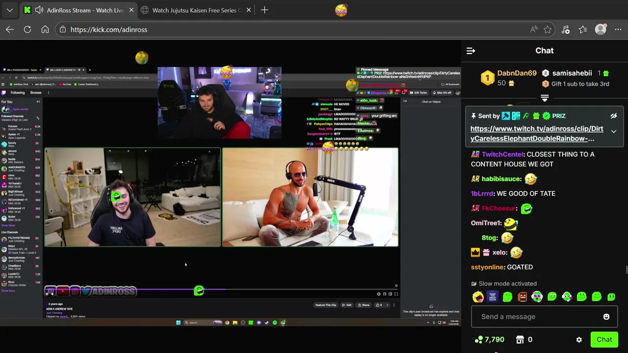This screenshot has width=628, height=353.
Task: View site information for kick.com
Action: point(62,29)
